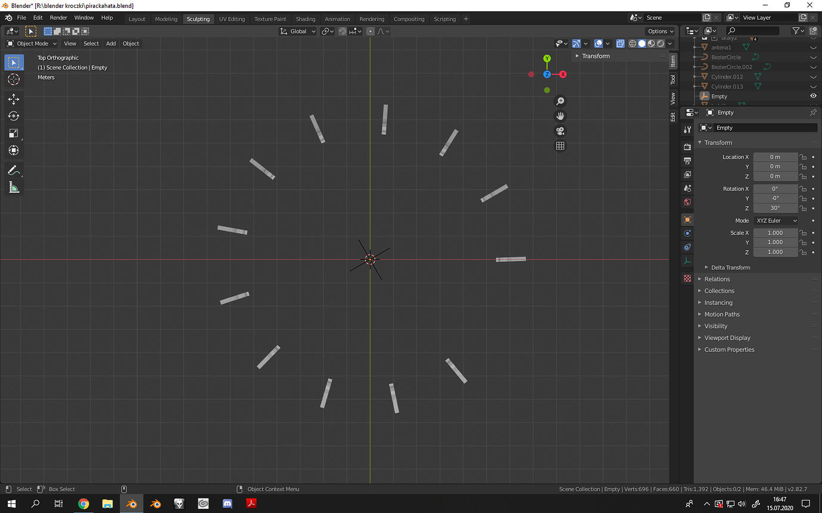This screenshot has width=822, height=513.
Task: Switch orthographic/perspective with grid gizmo
Action: click(560, 146)
